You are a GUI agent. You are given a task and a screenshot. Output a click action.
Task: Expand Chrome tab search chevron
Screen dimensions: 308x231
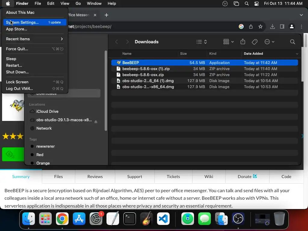pyautogui.click(x=301, y=15)
